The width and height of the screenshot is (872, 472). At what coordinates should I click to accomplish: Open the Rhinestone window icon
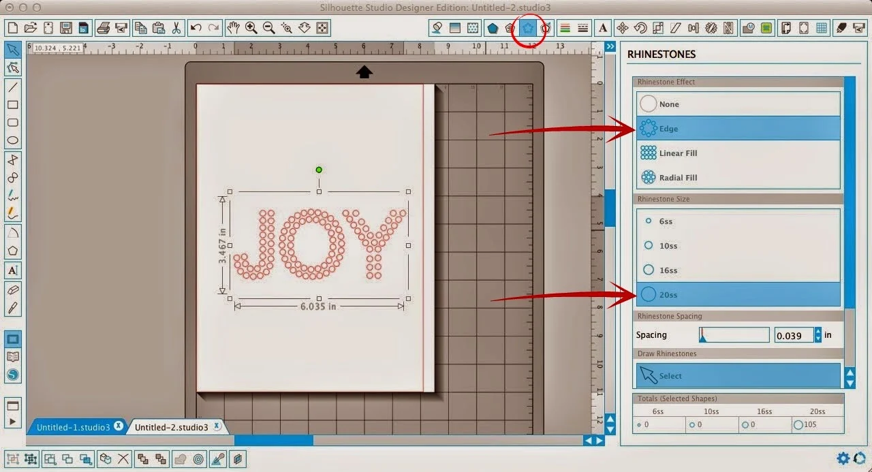tap(527, 28)
